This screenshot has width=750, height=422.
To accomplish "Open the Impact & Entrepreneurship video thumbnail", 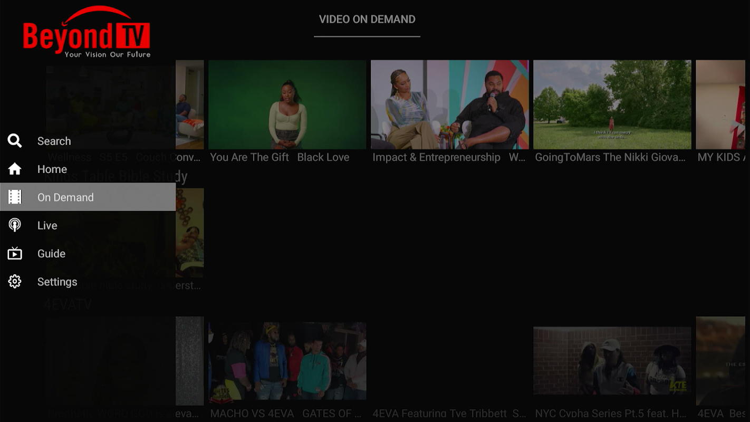I will coord(450,104).
